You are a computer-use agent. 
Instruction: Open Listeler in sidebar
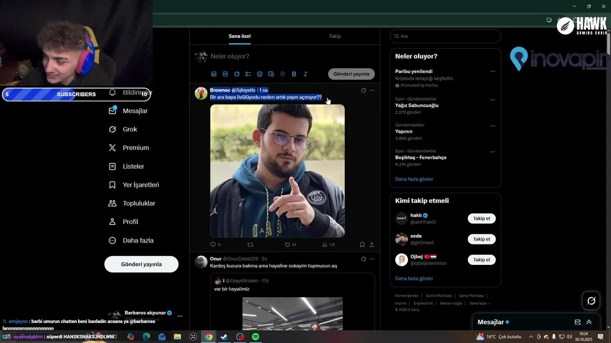pyautogui.click(x=126, y=166)
